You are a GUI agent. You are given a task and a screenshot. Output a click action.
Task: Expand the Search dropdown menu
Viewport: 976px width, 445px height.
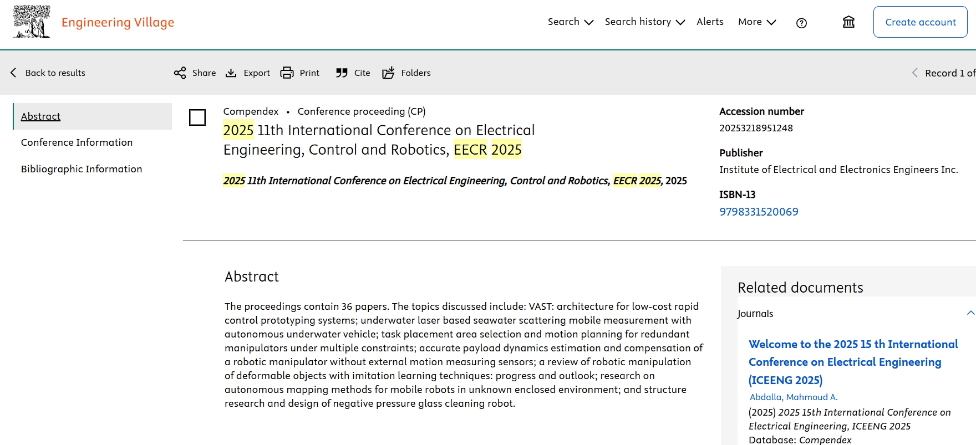[571, 22]
